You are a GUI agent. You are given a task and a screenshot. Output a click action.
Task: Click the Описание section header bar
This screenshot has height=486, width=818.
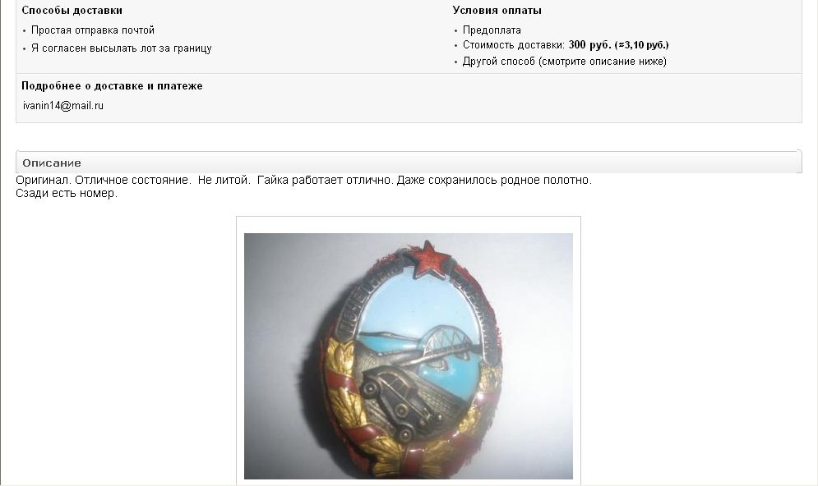pos(409,163)
